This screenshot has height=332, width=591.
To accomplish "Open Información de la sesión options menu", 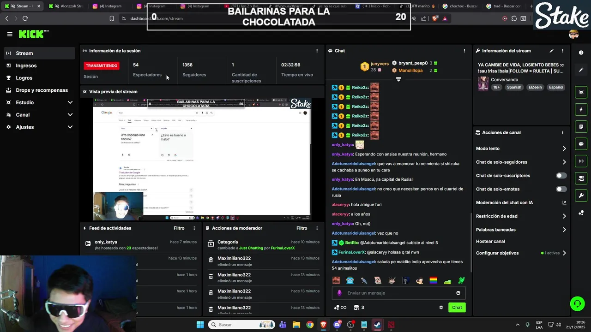I will click(317, 51).
